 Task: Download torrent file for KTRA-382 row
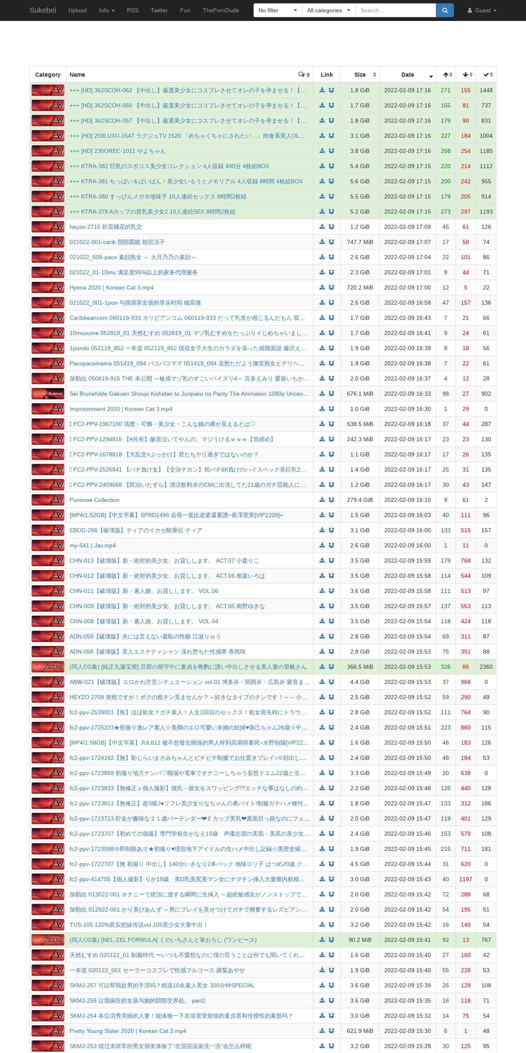click(322, 166)
